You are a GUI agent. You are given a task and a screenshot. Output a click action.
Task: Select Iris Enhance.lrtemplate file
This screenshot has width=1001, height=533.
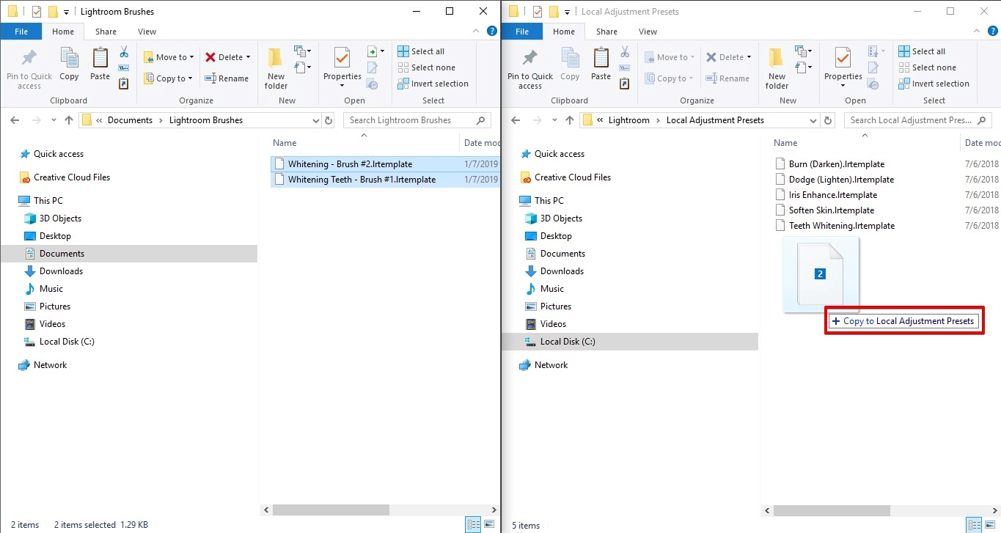pos(832,195)
